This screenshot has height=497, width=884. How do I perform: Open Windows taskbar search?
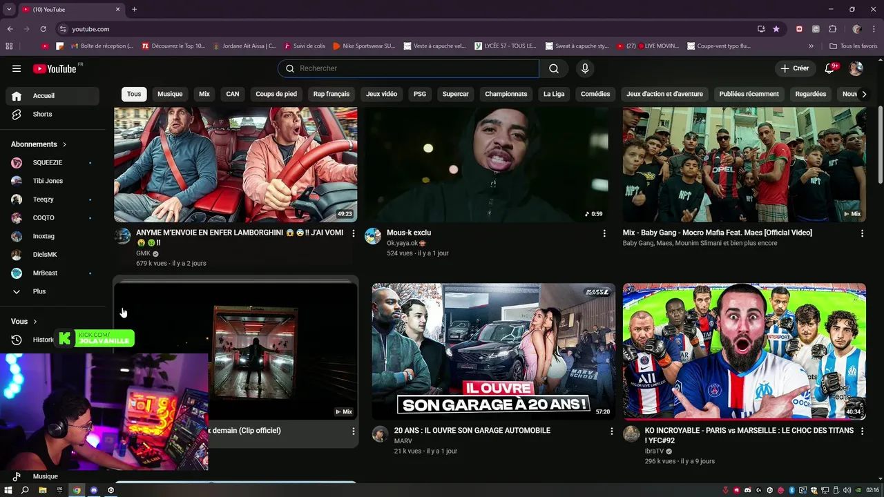tap(25, 490)
